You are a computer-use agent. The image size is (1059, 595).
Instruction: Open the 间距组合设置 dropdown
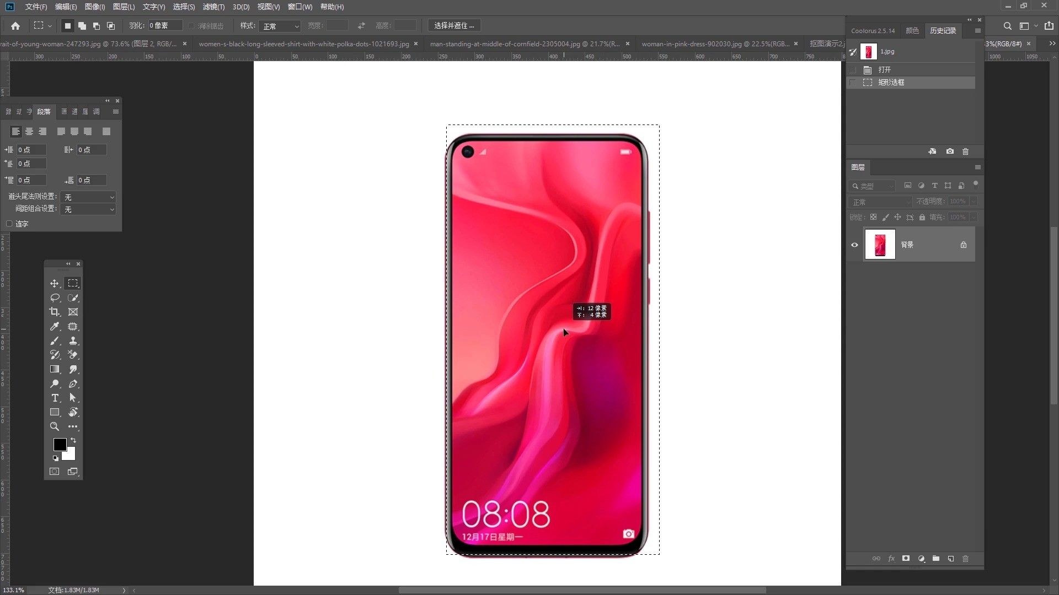pos(89,209)
